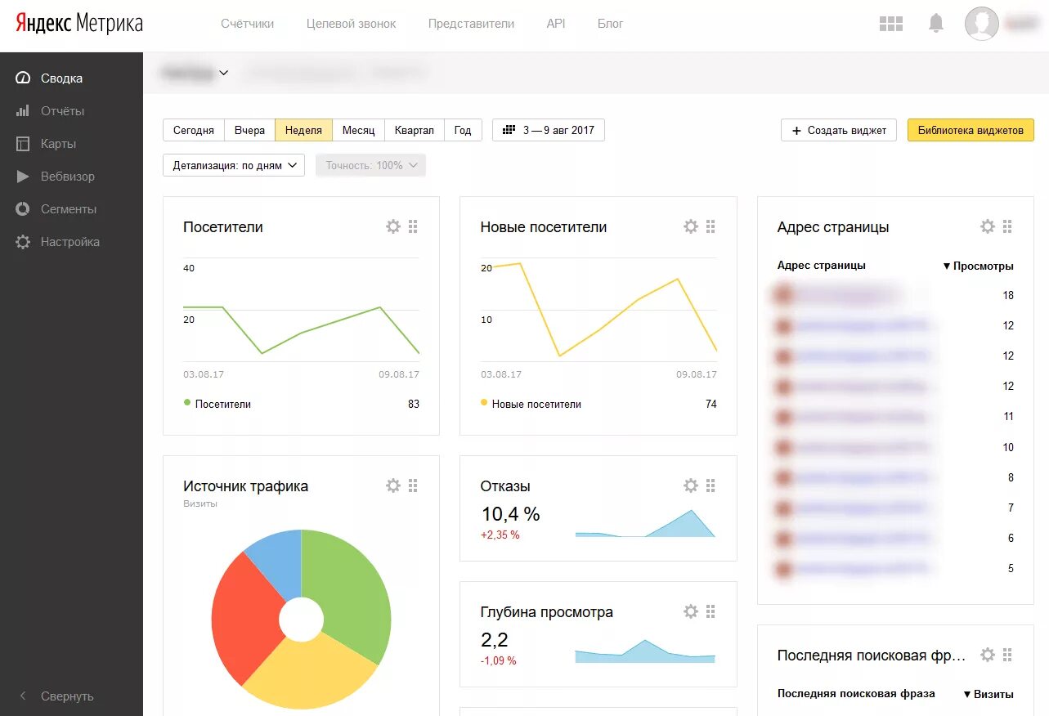
Task: Open Детализация: по дням dropdown
Action: [234, 165]
